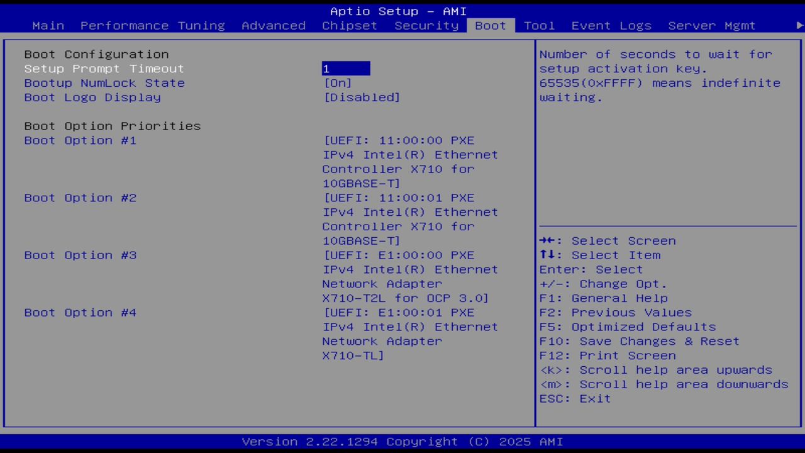Switch to the Event Logs tab

(611, 26)
